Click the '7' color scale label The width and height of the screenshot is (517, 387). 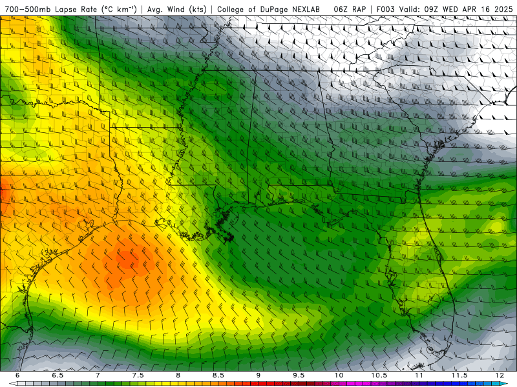[98, 375]
